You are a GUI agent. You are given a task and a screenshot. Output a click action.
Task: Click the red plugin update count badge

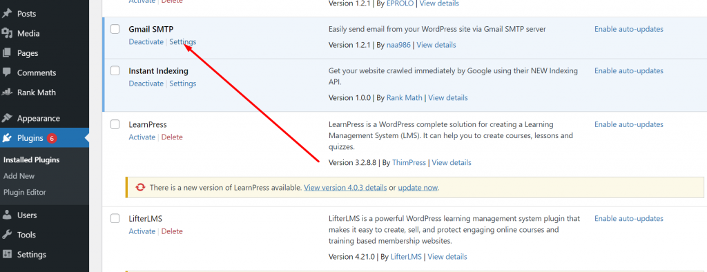coord(51,139)
